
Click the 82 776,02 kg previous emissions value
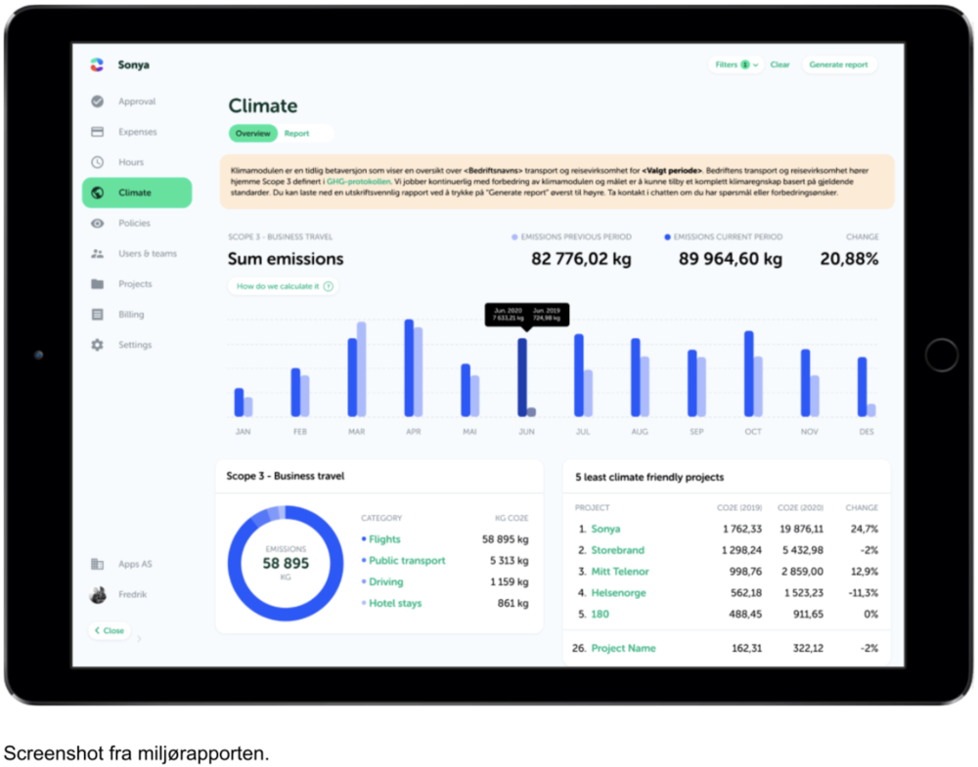(581, 259)
